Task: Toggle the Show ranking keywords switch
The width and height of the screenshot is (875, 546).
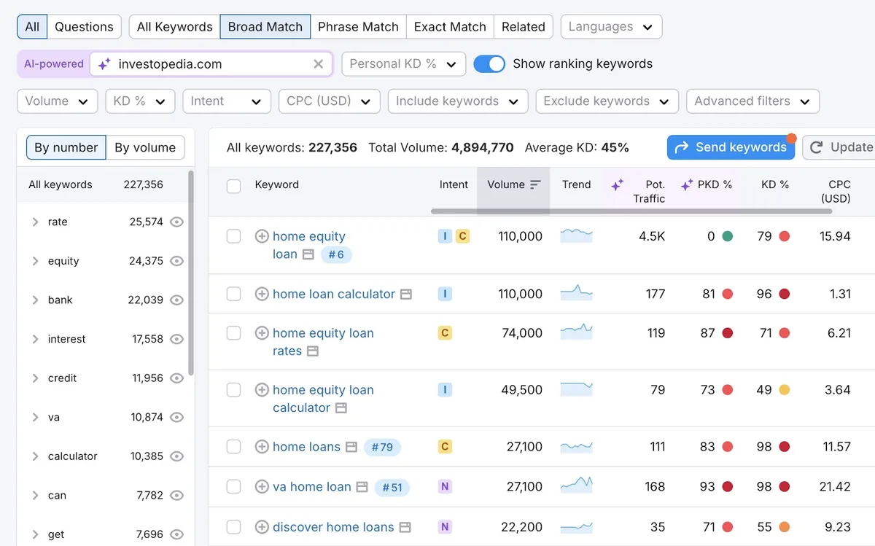Action: click(489, 64)
